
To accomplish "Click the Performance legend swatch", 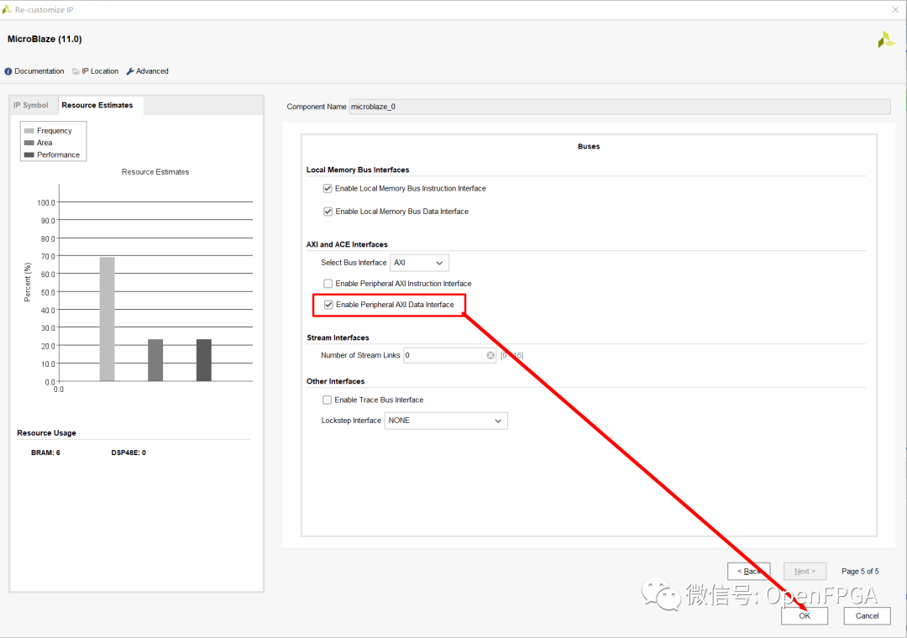I will pos(29,155).
